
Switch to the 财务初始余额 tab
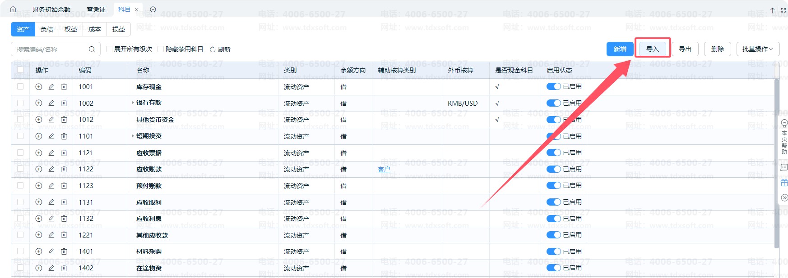pos(51,9)
